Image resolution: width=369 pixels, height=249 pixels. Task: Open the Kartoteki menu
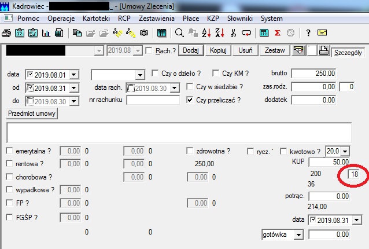(96, 19)
